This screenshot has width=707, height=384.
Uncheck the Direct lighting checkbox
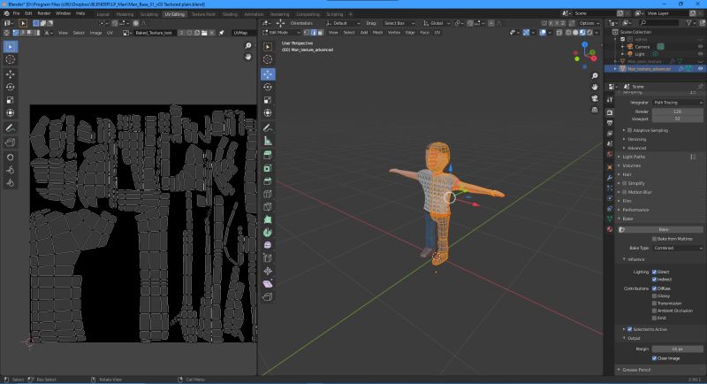click(x=654, y=273)
